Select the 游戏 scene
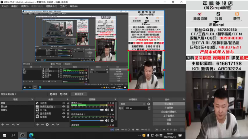 pos(17,103)
